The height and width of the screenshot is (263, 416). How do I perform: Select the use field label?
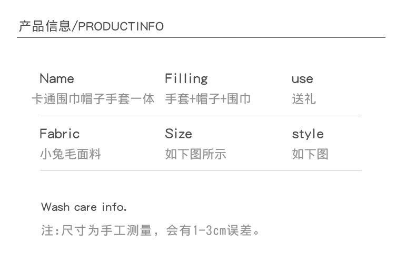click(302, 79)
